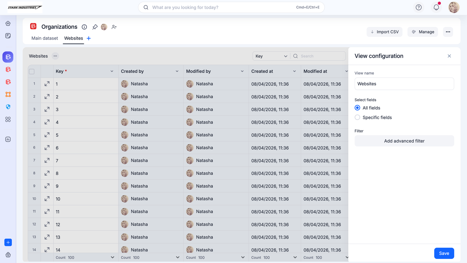Select the All fields radio option
The image size is (467, 263).
point(357,108)
